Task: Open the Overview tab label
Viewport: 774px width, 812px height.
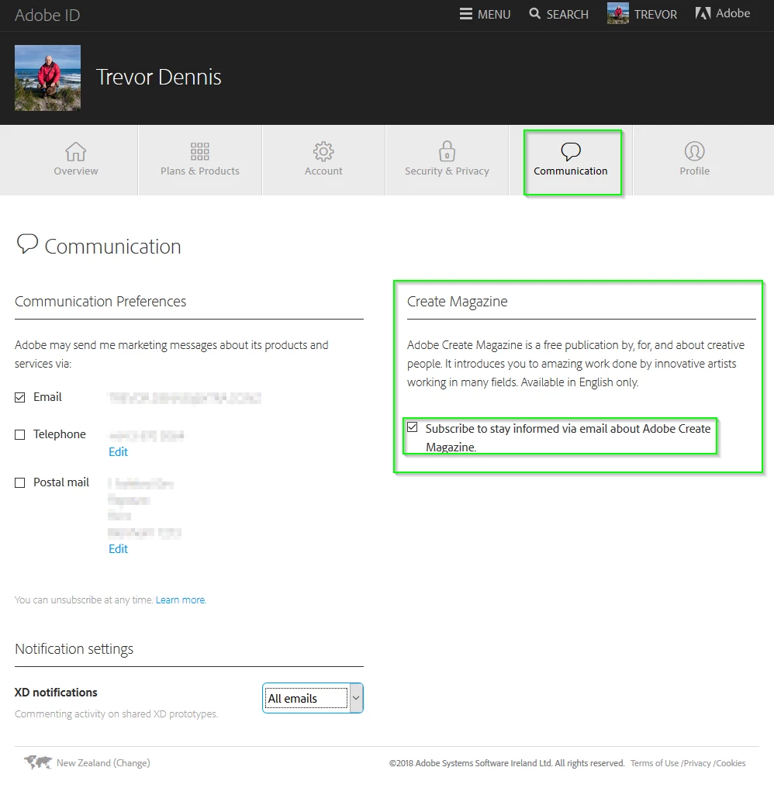Action: (x=75, y=171)
